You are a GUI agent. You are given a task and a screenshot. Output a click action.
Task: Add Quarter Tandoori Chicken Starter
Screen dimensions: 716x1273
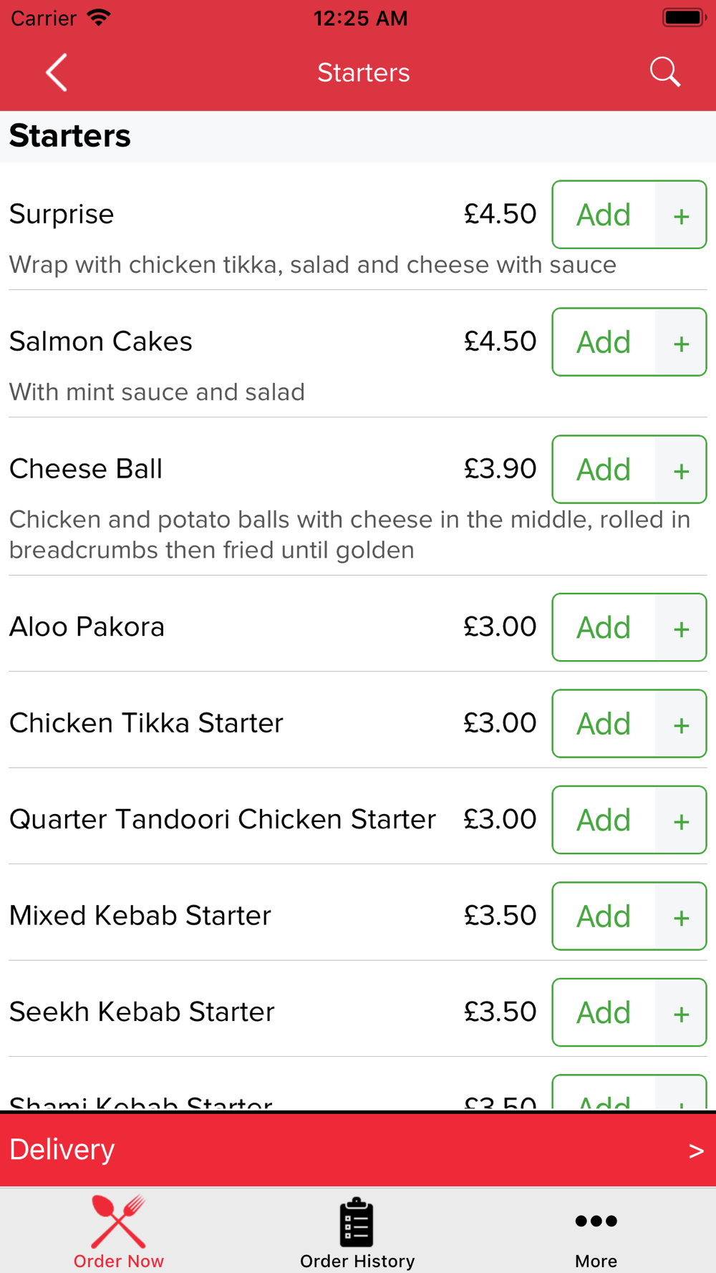tap(604, 820)
